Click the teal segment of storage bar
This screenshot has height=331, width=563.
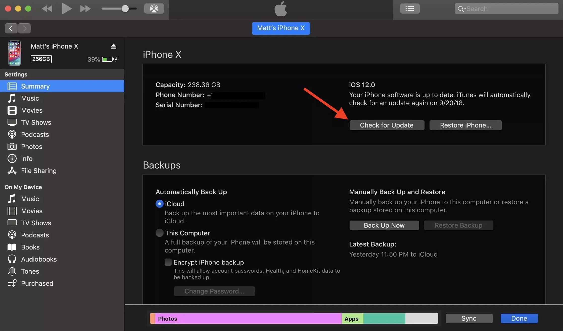coord(384,318)
